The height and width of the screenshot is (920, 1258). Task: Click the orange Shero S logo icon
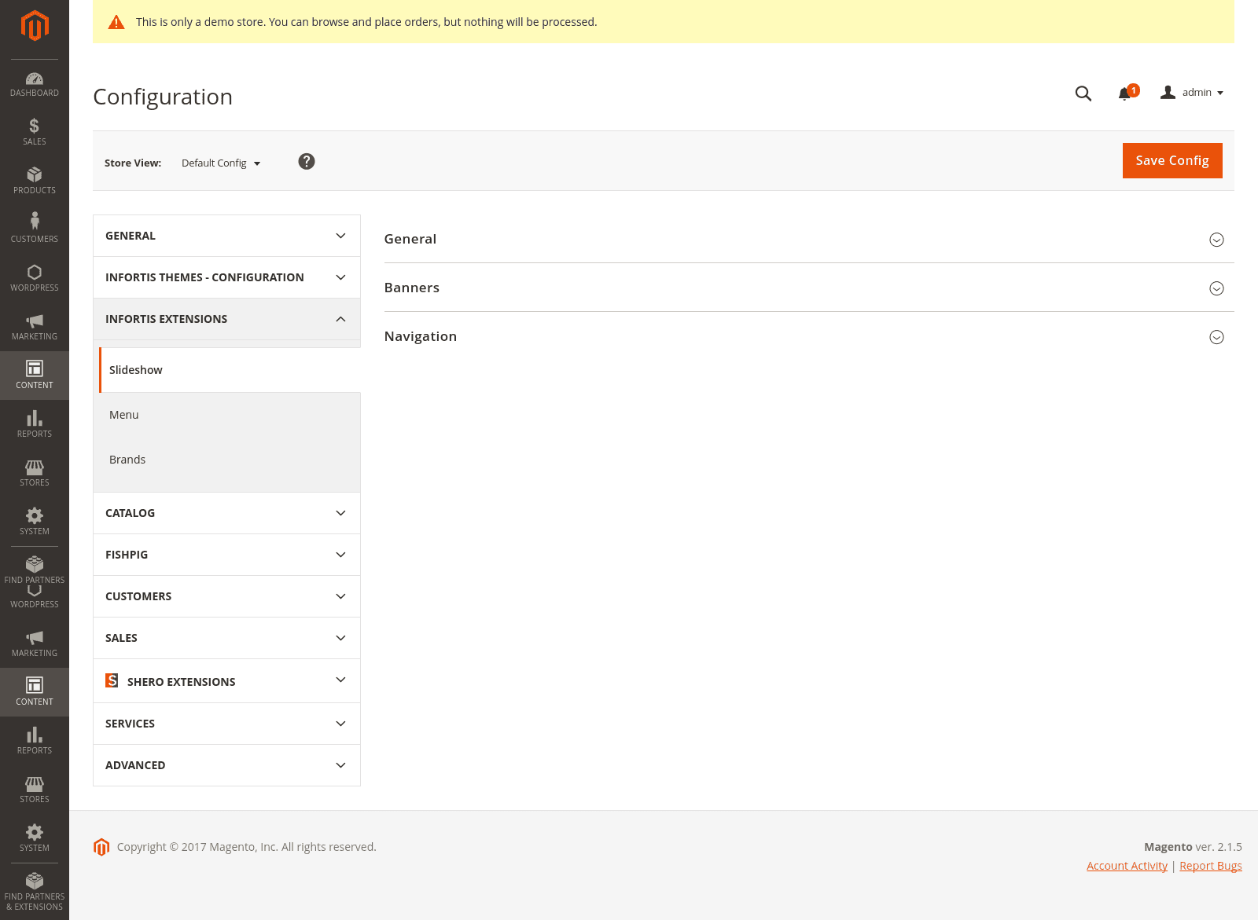(x=112, y=680)
